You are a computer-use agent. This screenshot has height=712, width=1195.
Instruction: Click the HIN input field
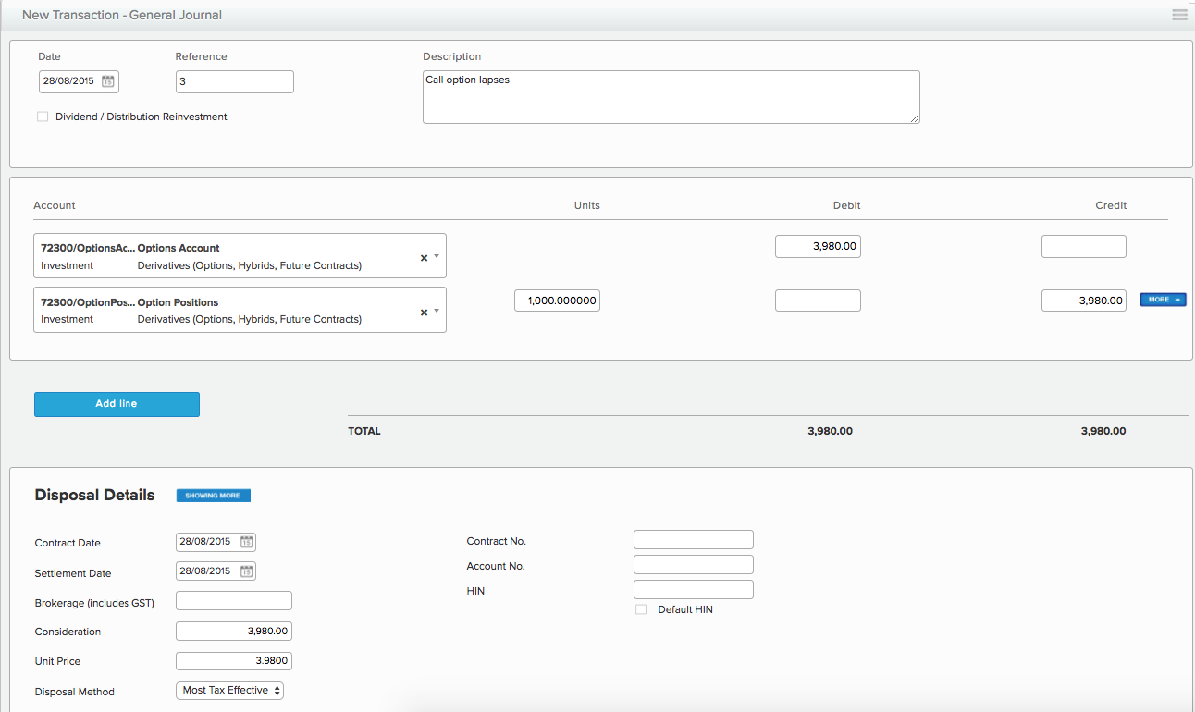(694, 590)
